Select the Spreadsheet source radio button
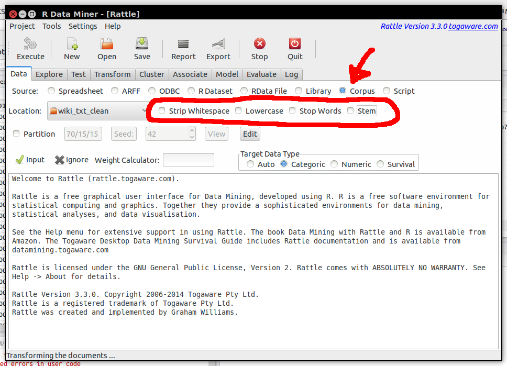This screenshot has height=366, width=507. point(51,91)
